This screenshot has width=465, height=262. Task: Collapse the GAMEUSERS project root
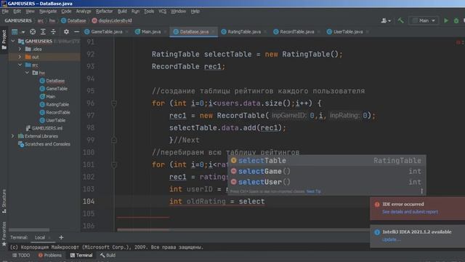(x=13, y=41)
